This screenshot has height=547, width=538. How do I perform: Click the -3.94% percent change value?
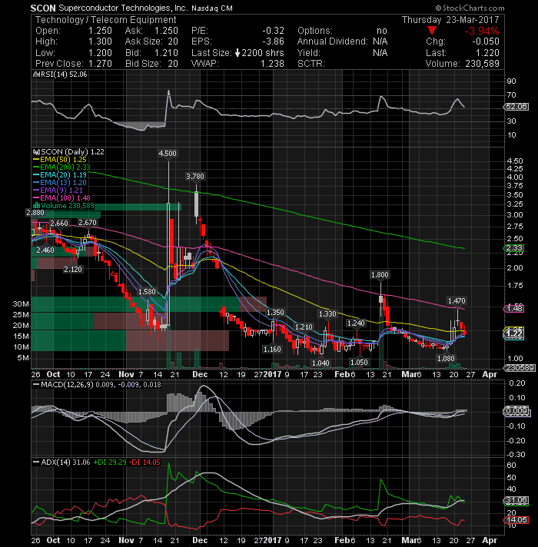click(481, 31)
